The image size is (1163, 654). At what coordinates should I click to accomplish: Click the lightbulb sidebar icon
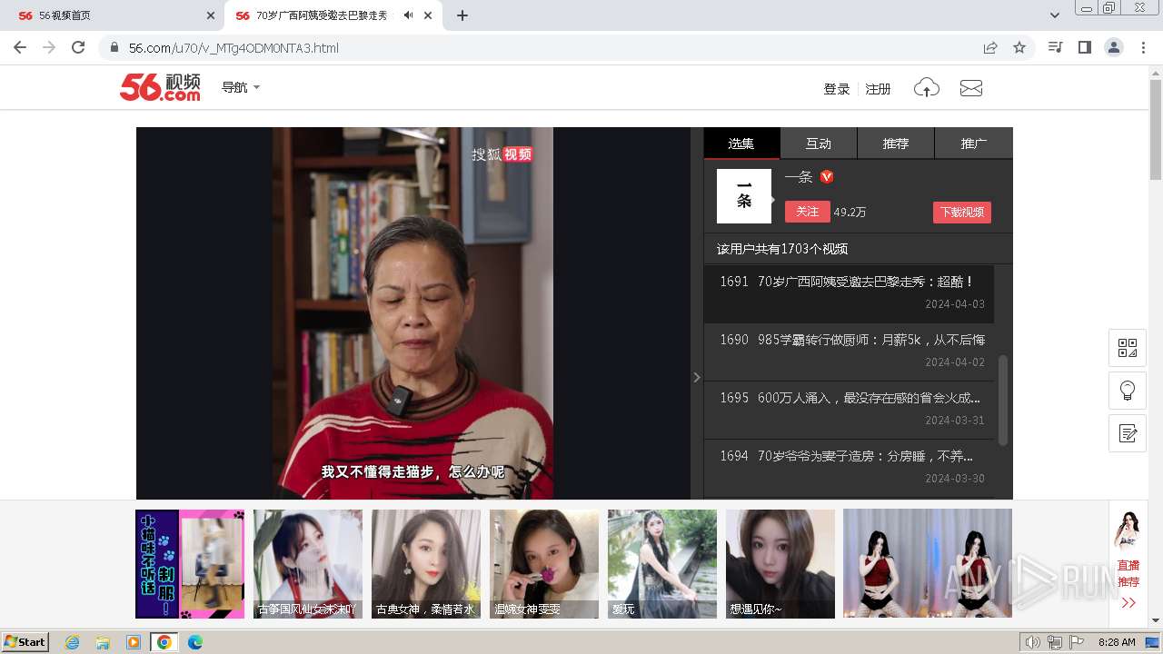tap(1128, 391)
